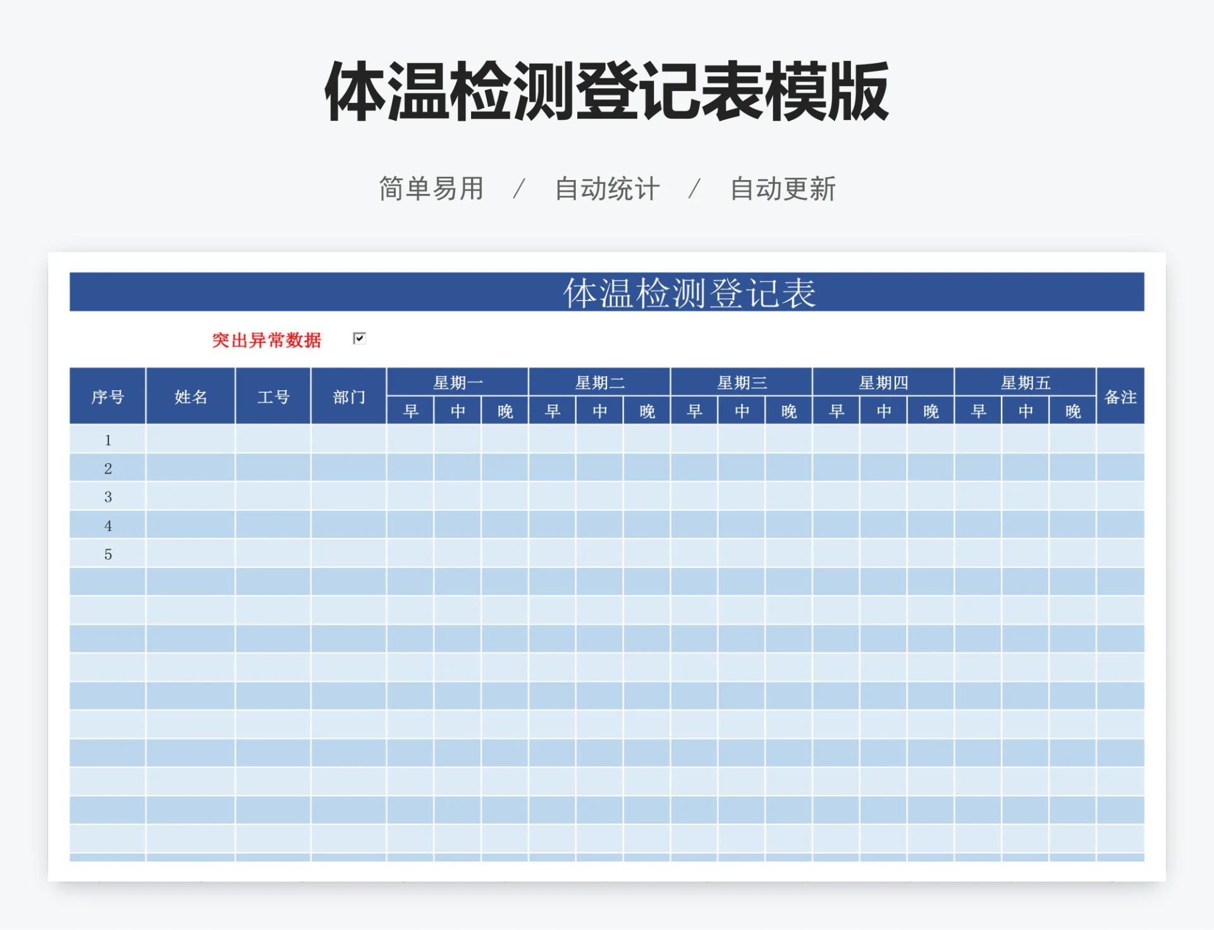Select the 星期二 header cell
Screen dimensions: 1214x930
click(x=599, y=381)
